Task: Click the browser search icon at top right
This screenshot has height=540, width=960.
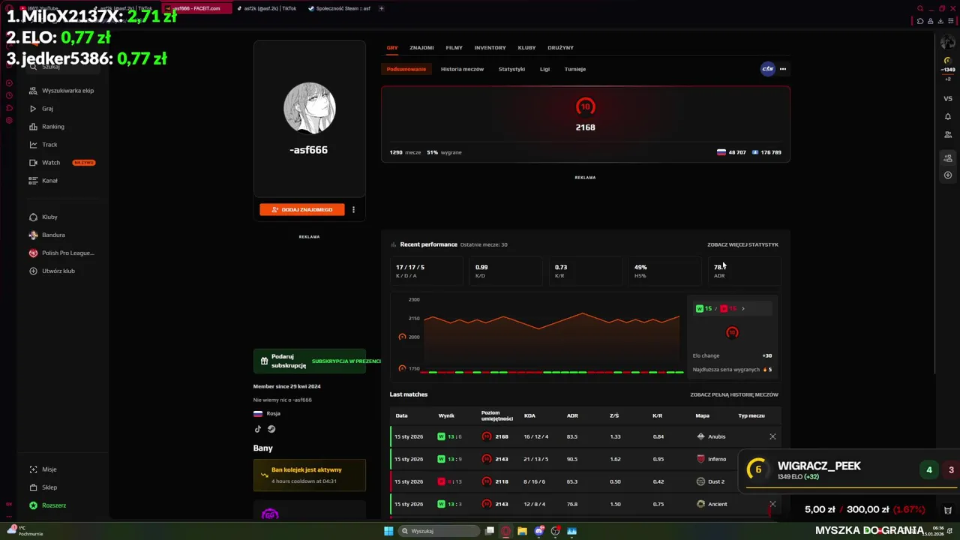Action: [920, 9]
